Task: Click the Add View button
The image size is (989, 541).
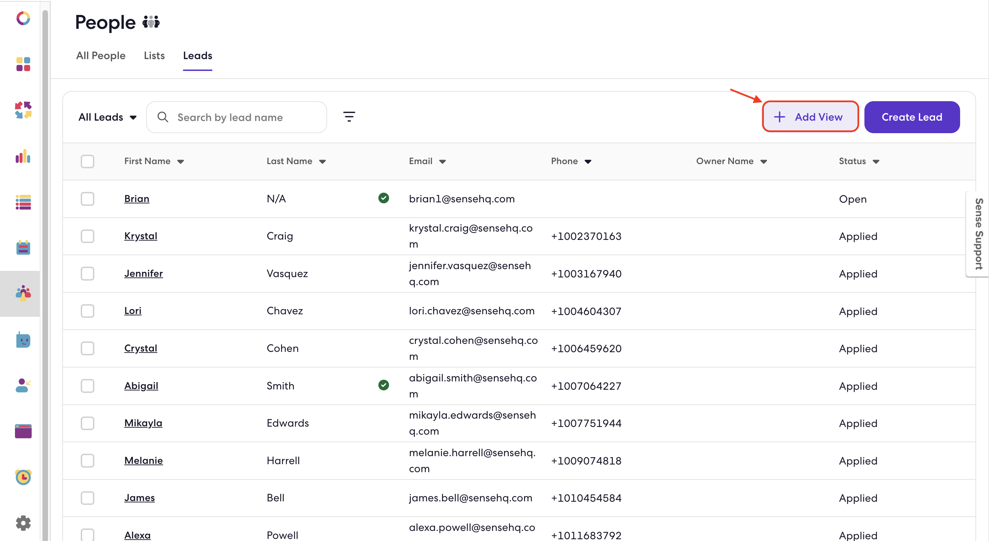Action: point(810,116)
